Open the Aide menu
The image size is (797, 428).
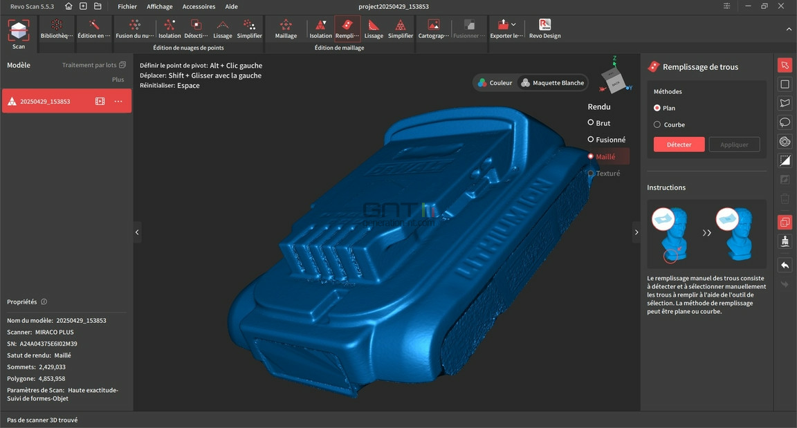[x=231, y=7]
